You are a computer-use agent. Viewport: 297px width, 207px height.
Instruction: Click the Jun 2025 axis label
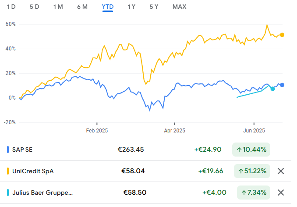pos(254,131)
